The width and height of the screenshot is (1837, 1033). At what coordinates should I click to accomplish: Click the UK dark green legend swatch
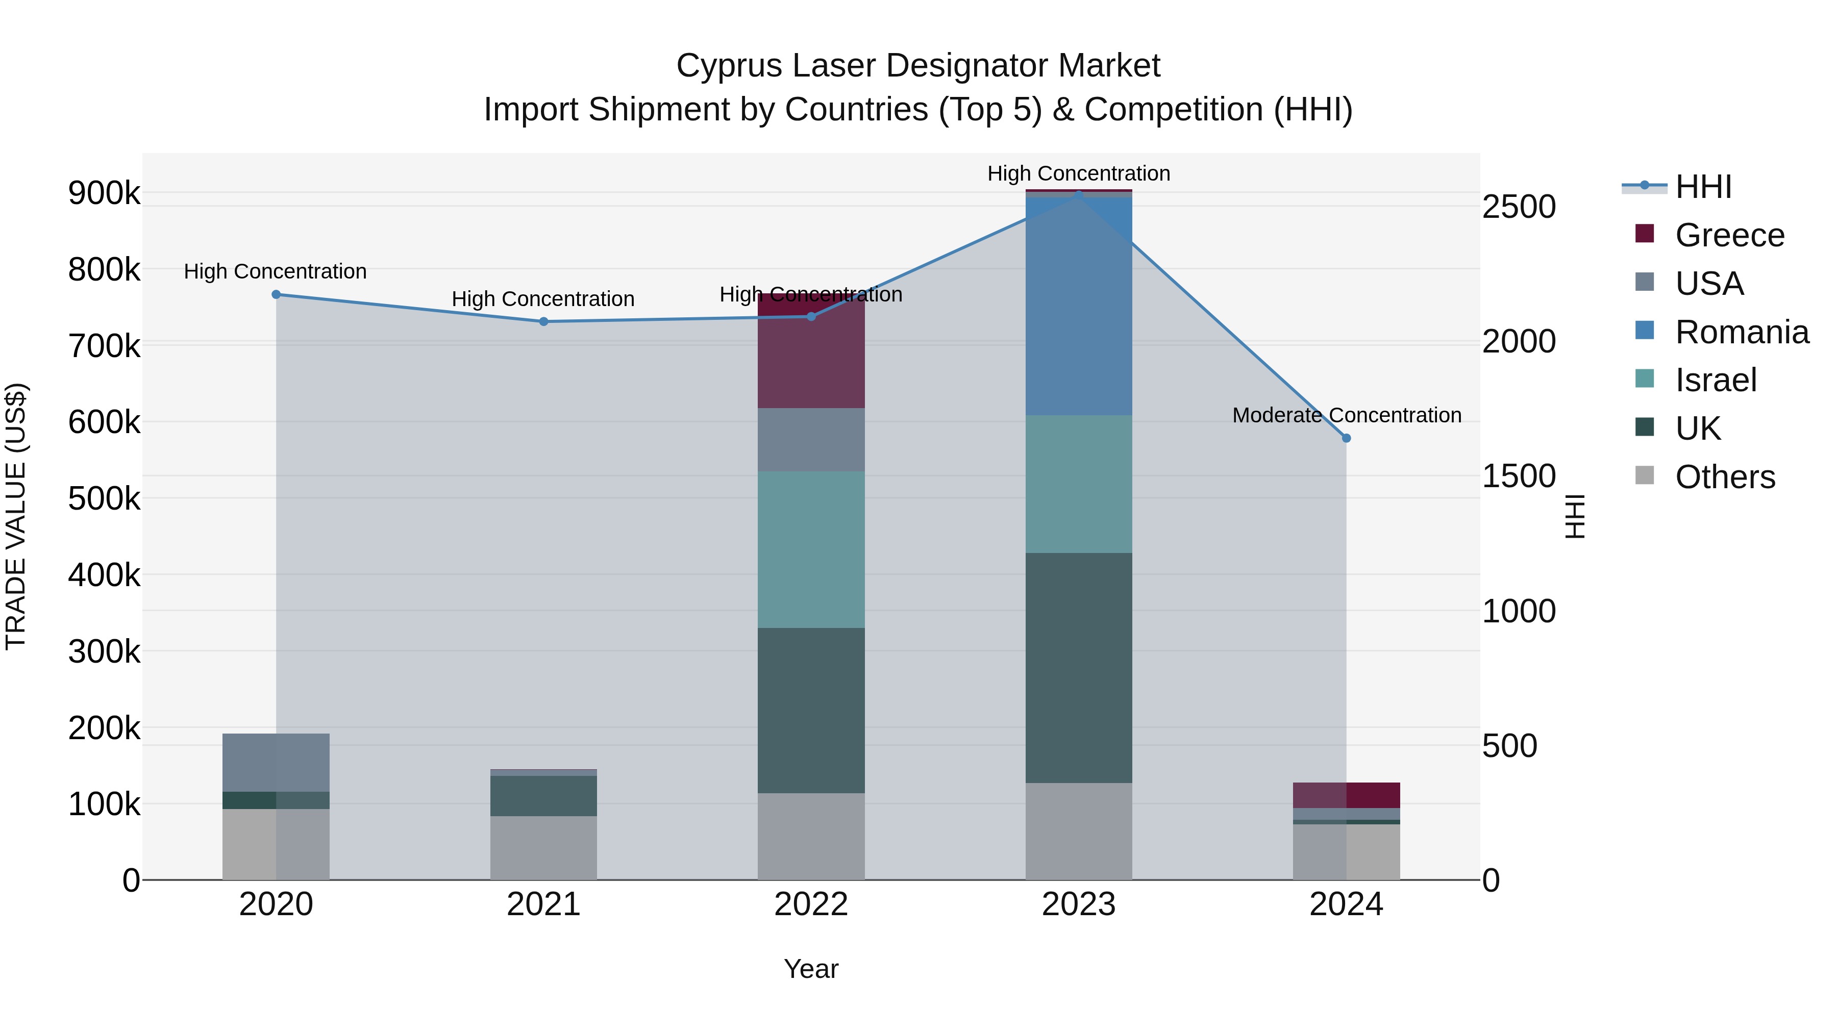pyautogui.click(x=1645, y=426)
